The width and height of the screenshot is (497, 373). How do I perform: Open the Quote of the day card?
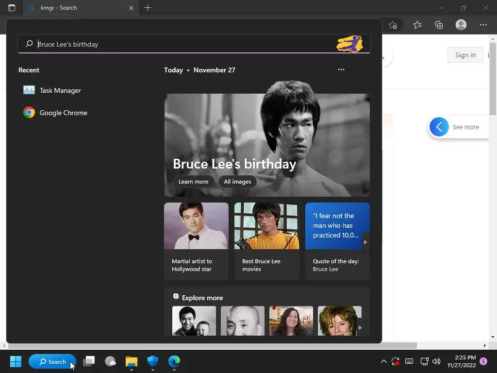[337, 241]
